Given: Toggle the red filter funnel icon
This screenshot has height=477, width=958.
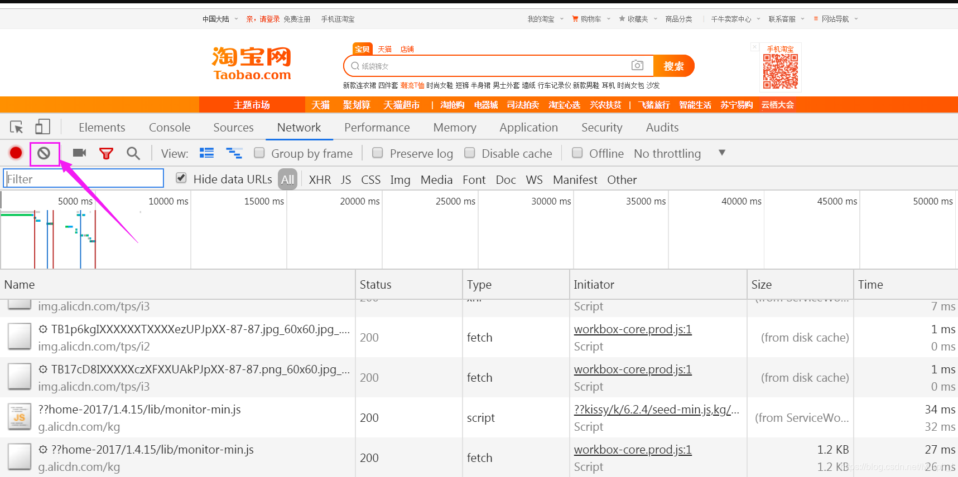Looking at the screenshot, I should 106,153.
